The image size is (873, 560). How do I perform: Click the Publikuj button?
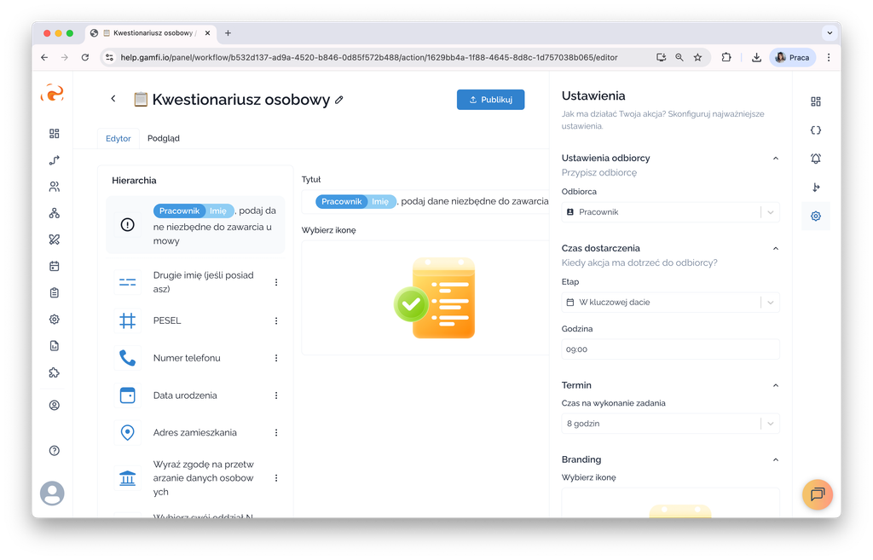point(490,100)
